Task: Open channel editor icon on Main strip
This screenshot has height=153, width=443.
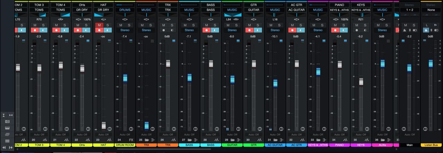Action: click(x=404, y=129)
